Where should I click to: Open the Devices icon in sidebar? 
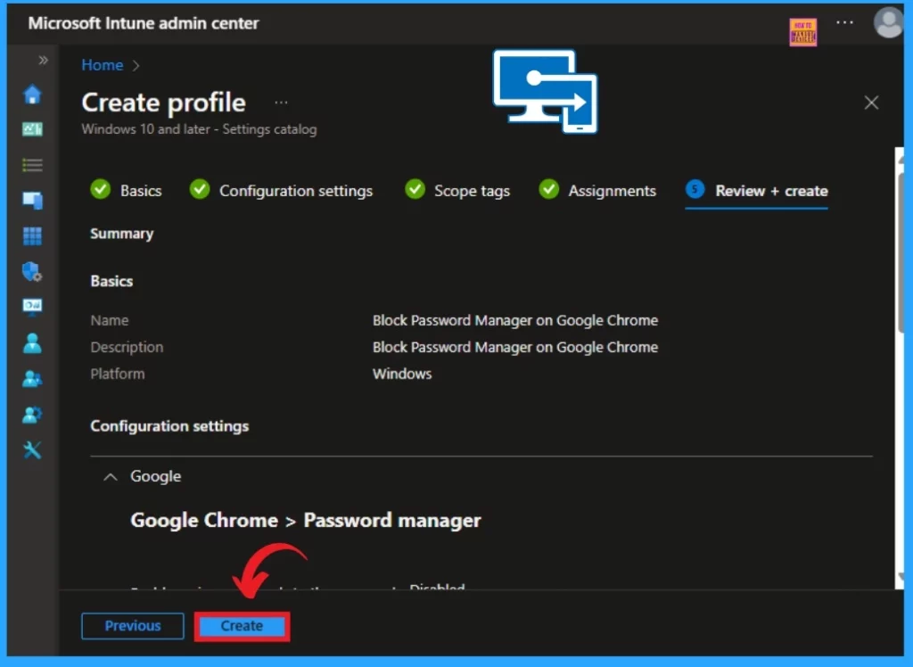tap(32, 201)
